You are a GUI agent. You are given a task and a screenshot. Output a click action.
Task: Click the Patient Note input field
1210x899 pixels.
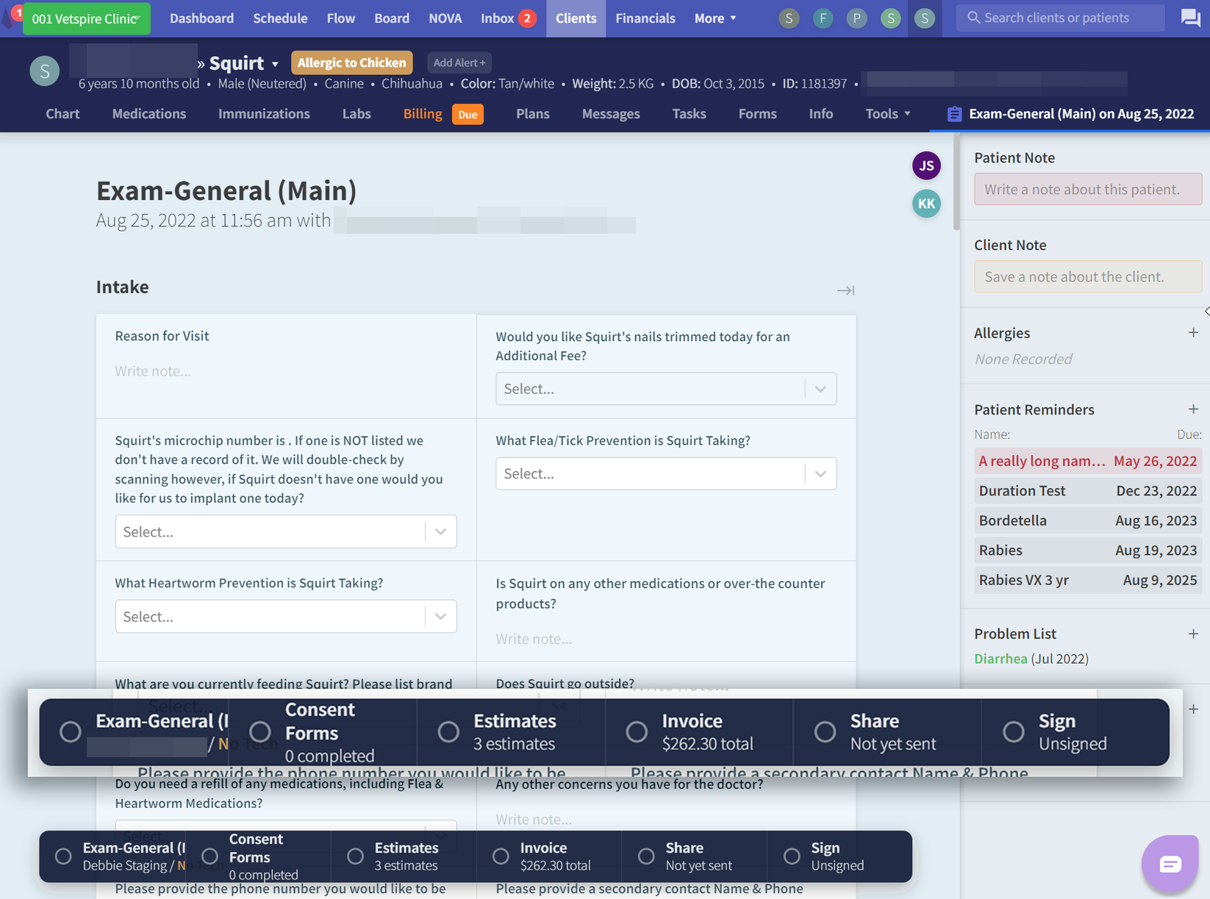[1087, 190]
